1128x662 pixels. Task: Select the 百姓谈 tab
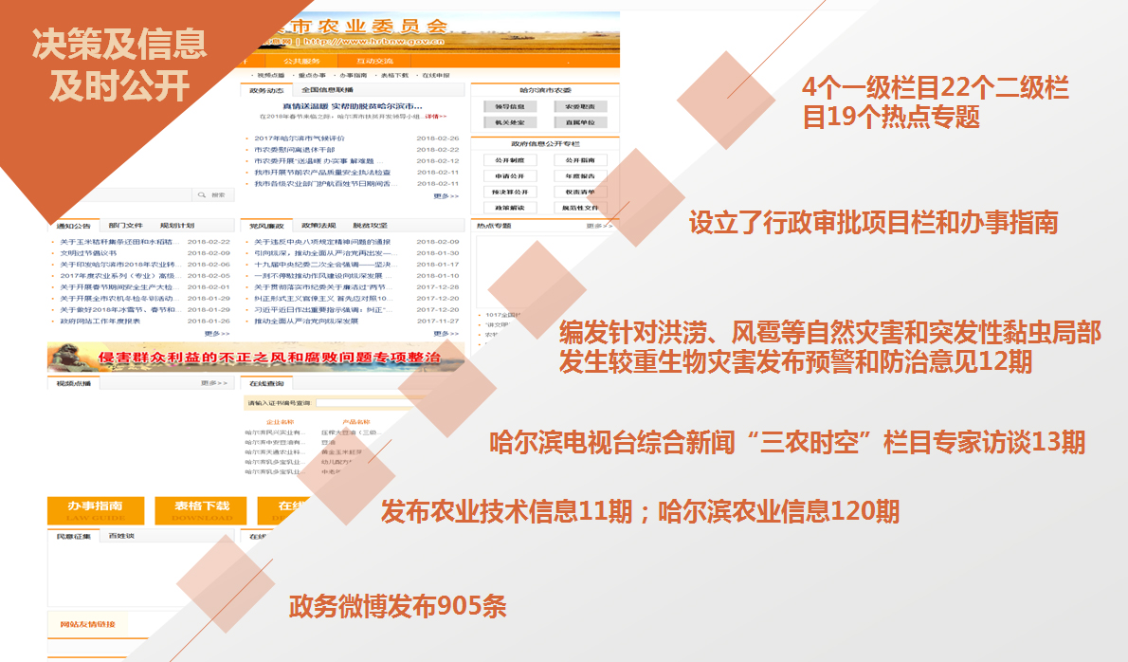tap(121, 536)
